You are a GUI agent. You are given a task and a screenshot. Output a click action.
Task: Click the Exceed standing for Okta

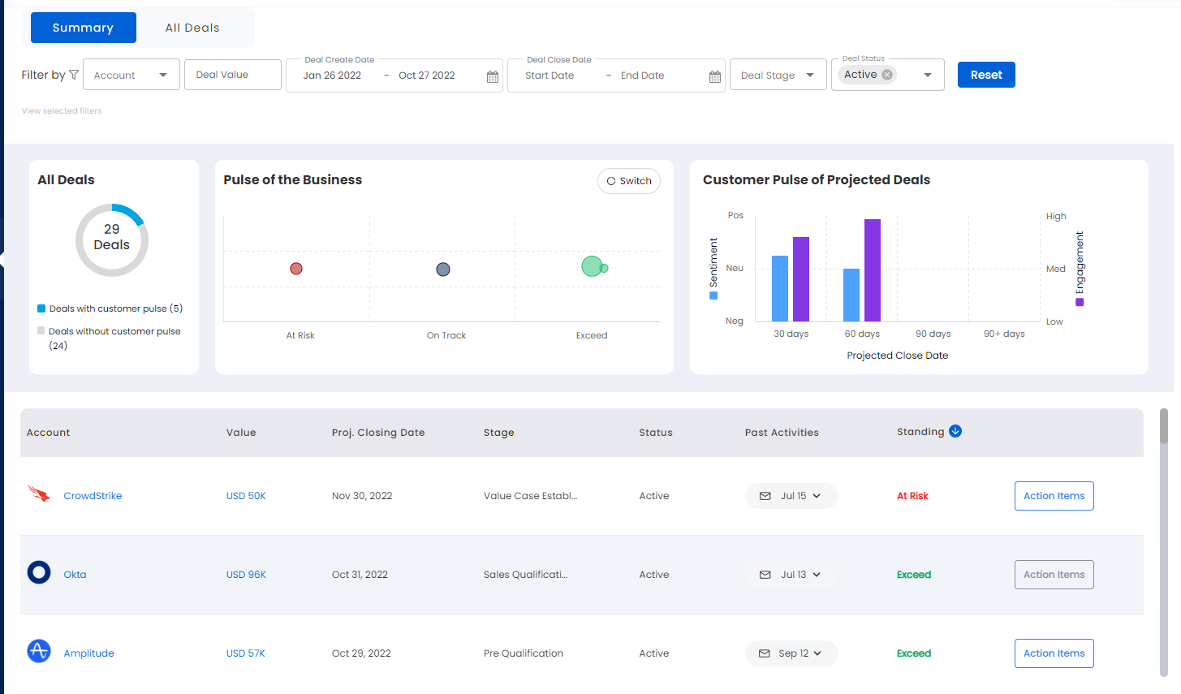[914, 575]
